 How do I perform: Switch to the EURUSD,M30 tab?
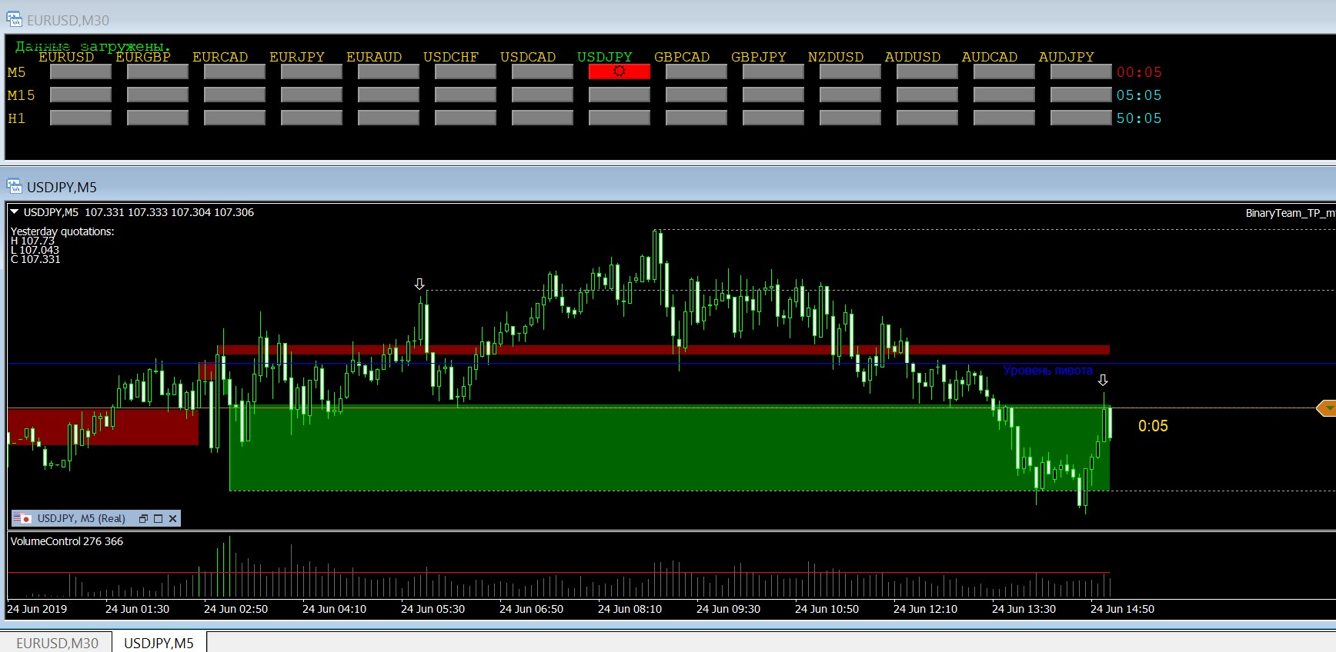(57, 643)
